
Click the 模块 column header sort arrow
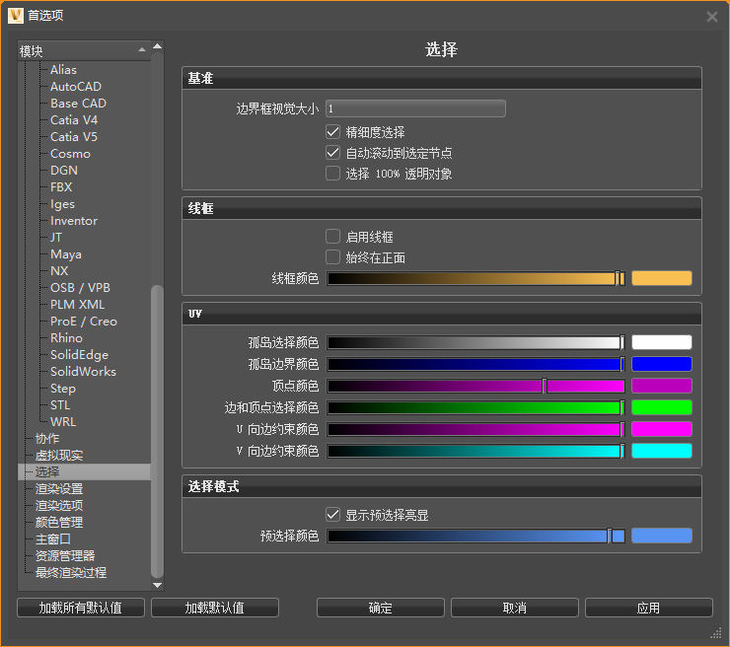coord(142,49)
